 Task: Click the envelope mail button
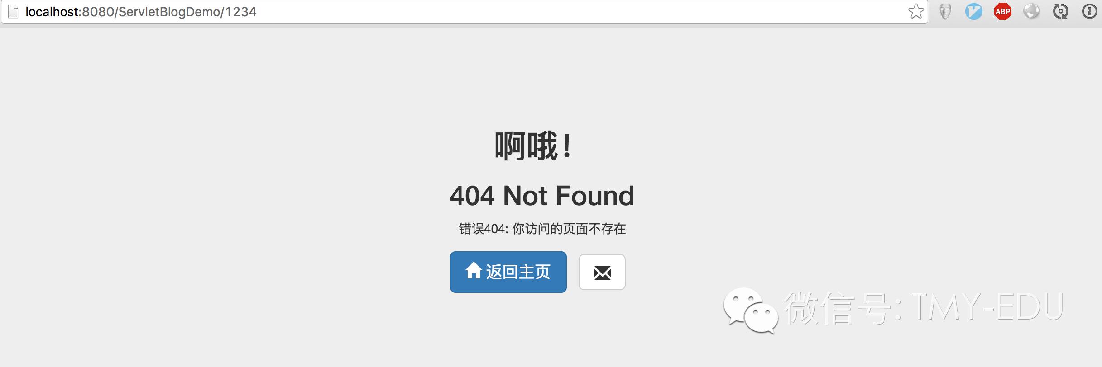[x=602, y=272]
